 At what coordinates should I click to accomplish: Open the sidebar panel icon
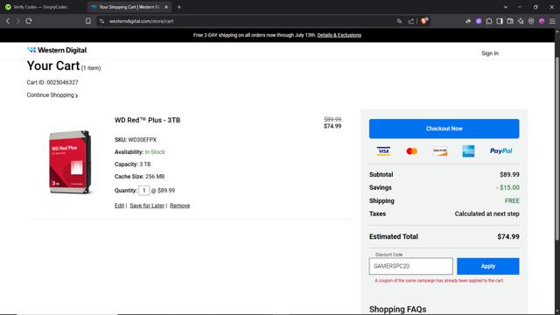click(x=500, y=21)
